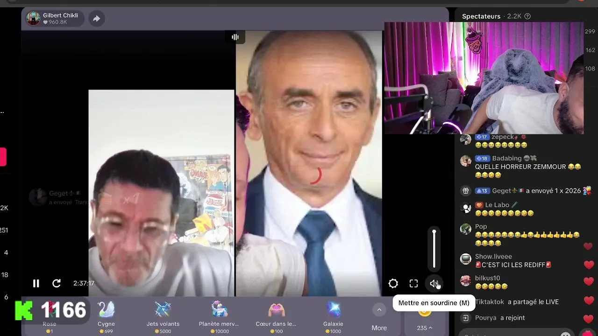
Task: Send the Jets volants gift
Action: [x=163, y=316]
